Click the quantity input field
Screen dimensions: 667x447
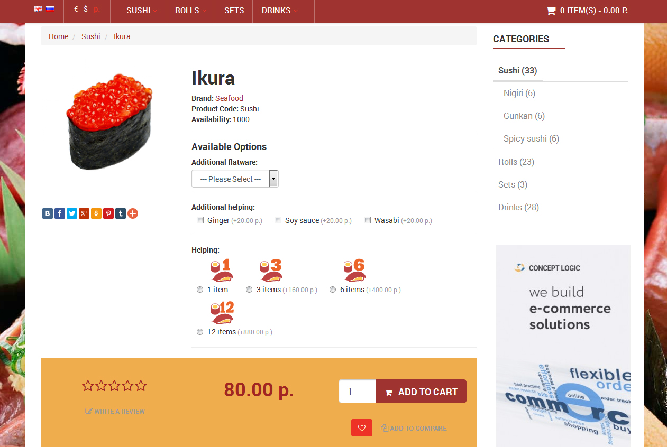coord(358,392)
